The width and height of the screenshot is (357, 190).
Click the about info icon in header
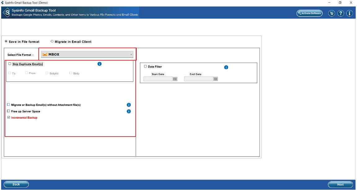tap(350, 13)
